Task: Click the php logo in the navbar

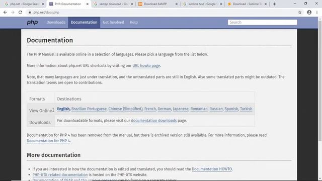Action: click(32, 22)
